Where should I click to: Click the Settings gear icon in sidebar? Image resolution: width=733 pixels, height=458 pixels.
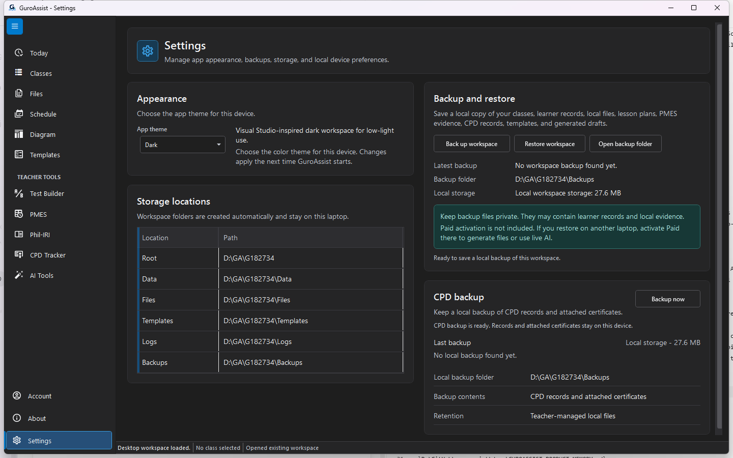(x=17, y=441)
